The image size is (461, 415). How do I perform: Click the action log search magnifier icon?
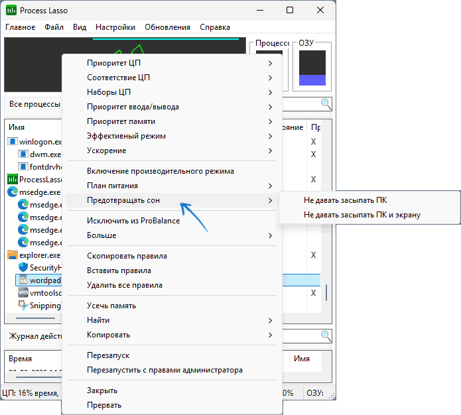[x=326, y=335]
